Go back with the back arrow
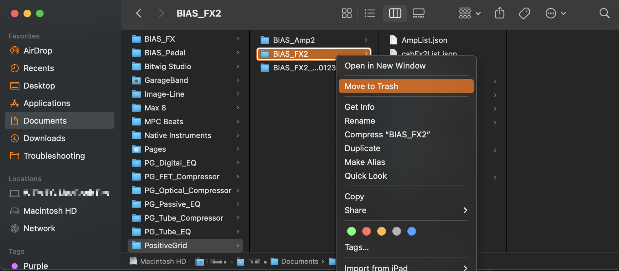This screenshot has width=619, height=271. tap(139, 13)
